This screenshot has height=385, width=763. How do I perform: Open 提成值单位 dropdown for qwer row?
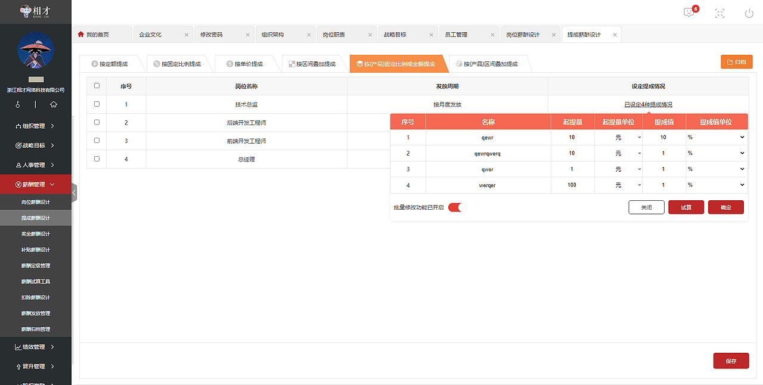(x=716, y=169)
